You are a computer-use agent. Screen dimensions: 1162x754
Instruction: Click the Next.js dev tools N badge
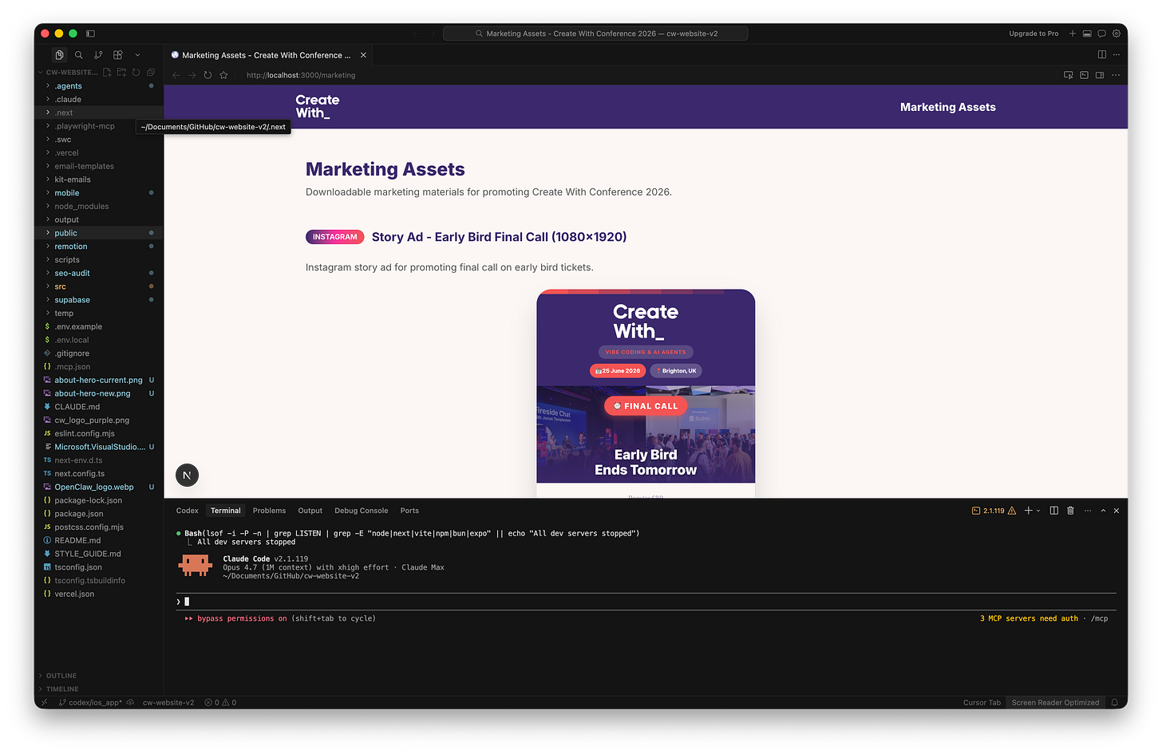pyautogui.click(x=187, y=476)
